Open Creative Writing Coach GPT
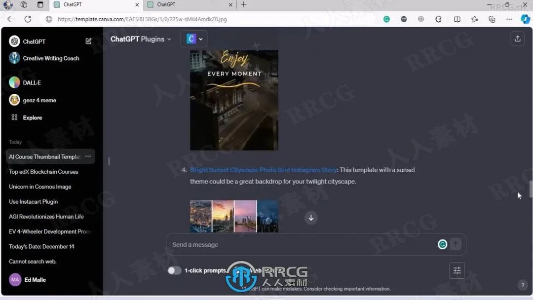The image size is (533, 300). tap(44, 58)
